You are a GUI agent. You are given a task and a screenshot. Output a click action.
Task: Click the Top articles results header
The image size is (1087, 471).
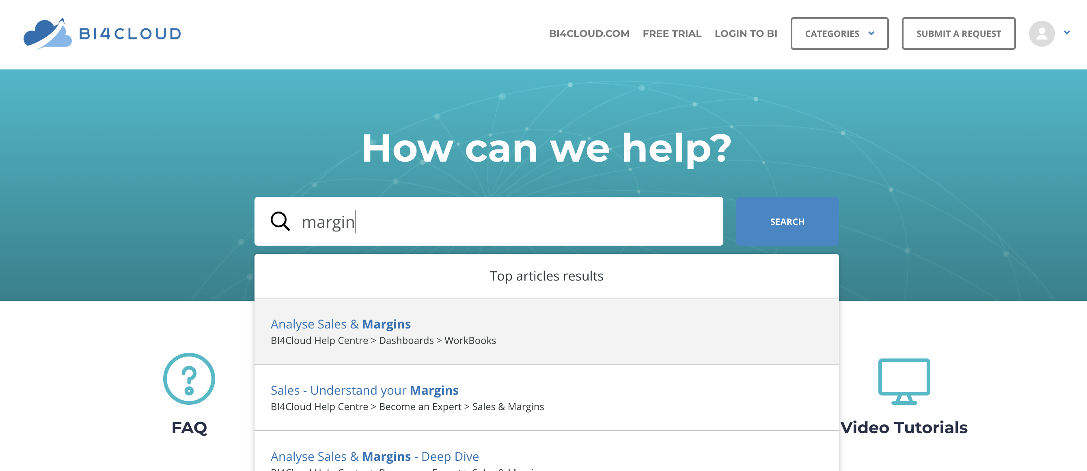[546, 276]
